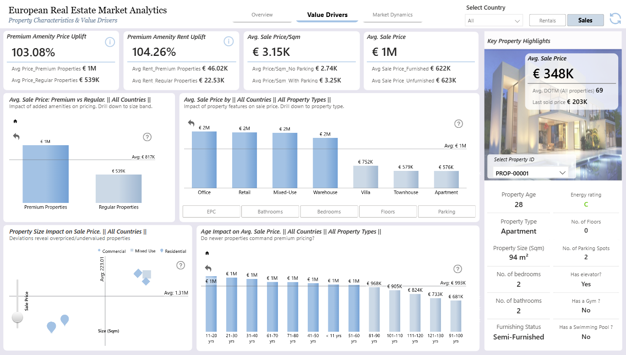Click the Retail bar in sale price chart
The image size is (626, 355).
(245, 160)
